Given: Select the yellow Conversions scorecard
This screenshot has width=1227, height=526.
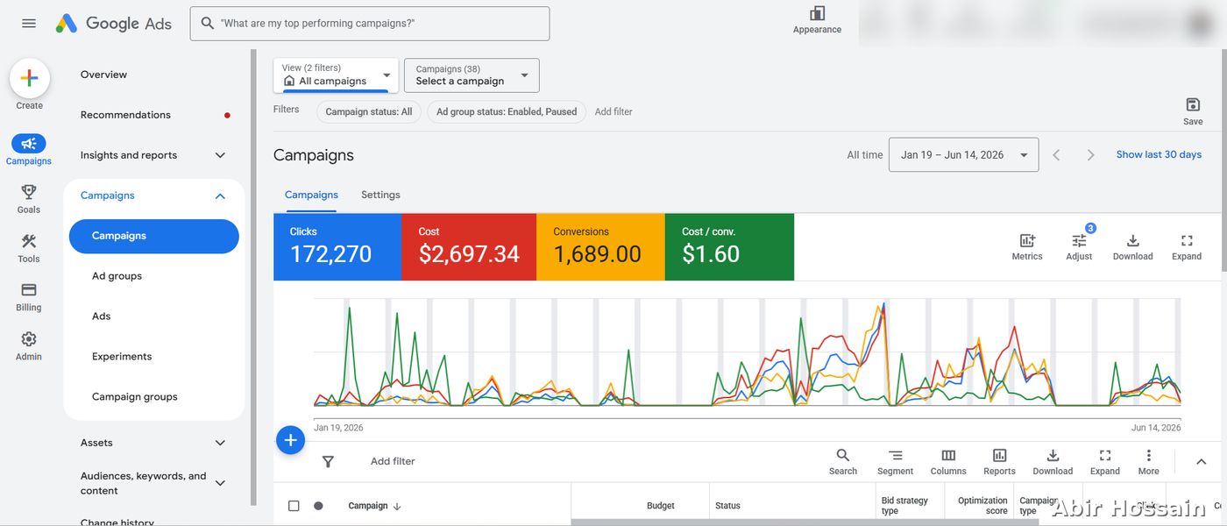Looking at the screenshot, I should (600, 246).
